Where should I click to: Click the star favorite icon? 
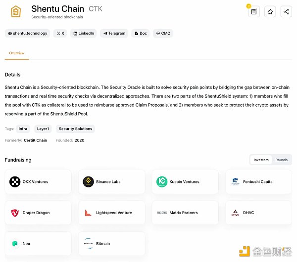click(x=270, y=11)
